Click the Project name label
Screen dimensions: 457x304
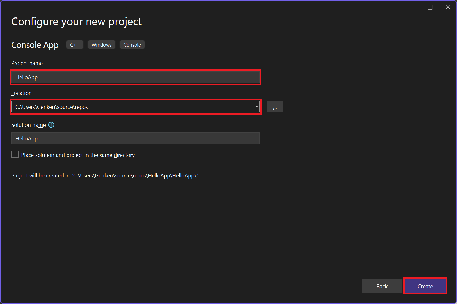coord(27,63)
